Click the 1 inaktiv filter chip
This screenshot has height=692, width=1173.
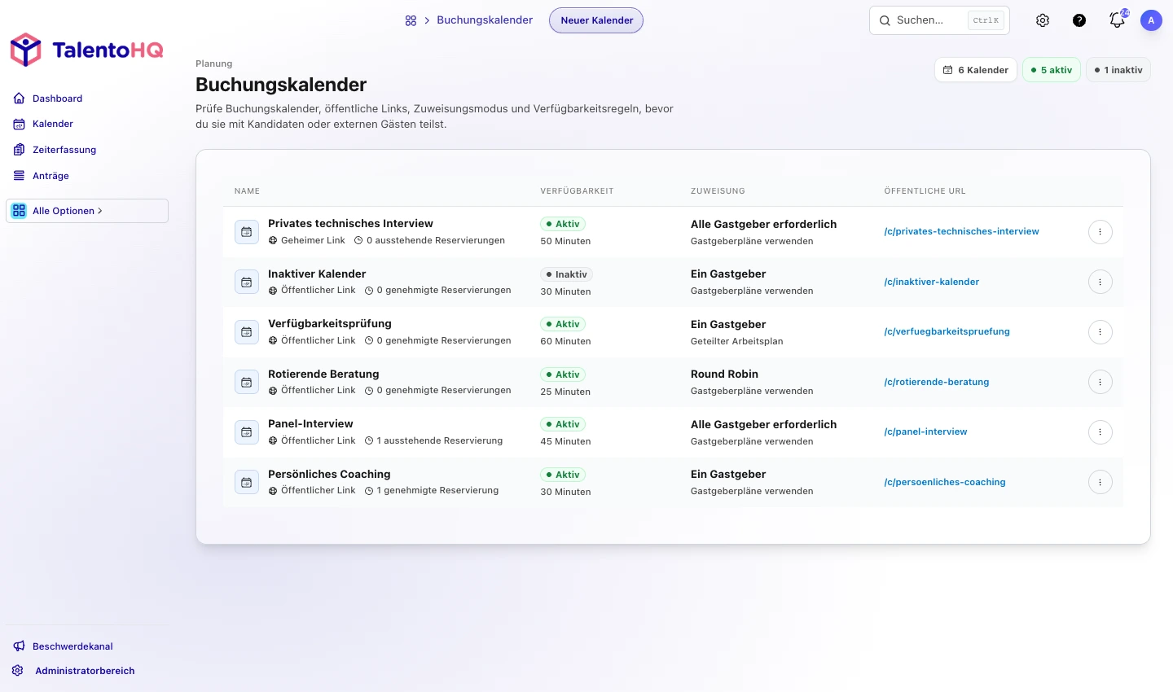click(1118, 70)
